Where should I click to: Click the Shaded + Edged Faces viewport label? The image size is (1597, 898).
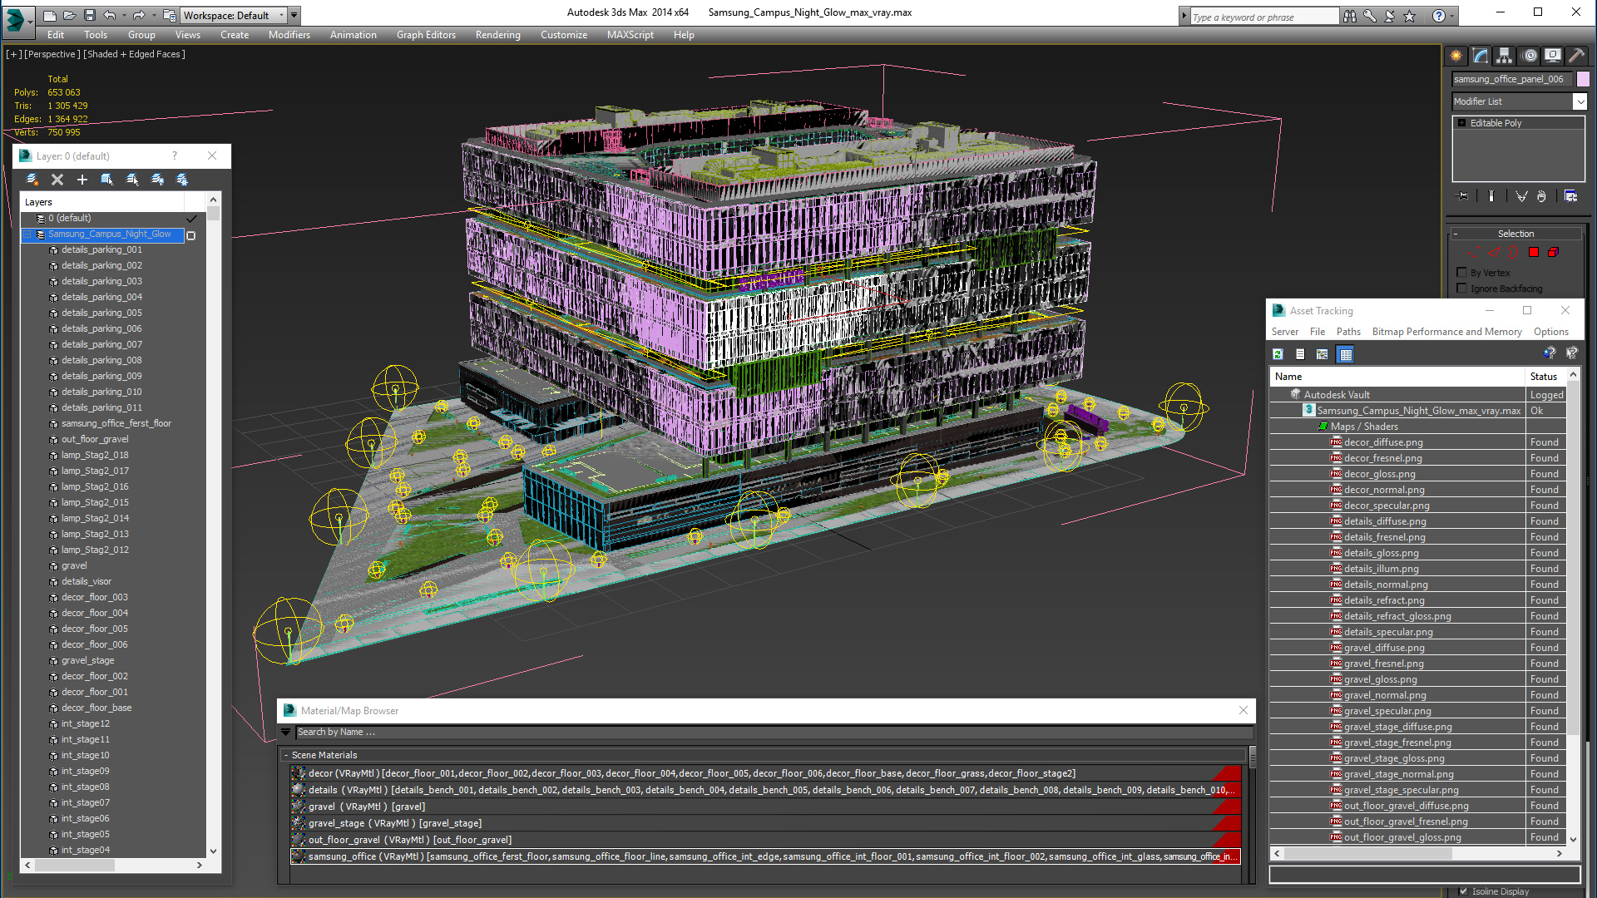click(x=134, y=54)
